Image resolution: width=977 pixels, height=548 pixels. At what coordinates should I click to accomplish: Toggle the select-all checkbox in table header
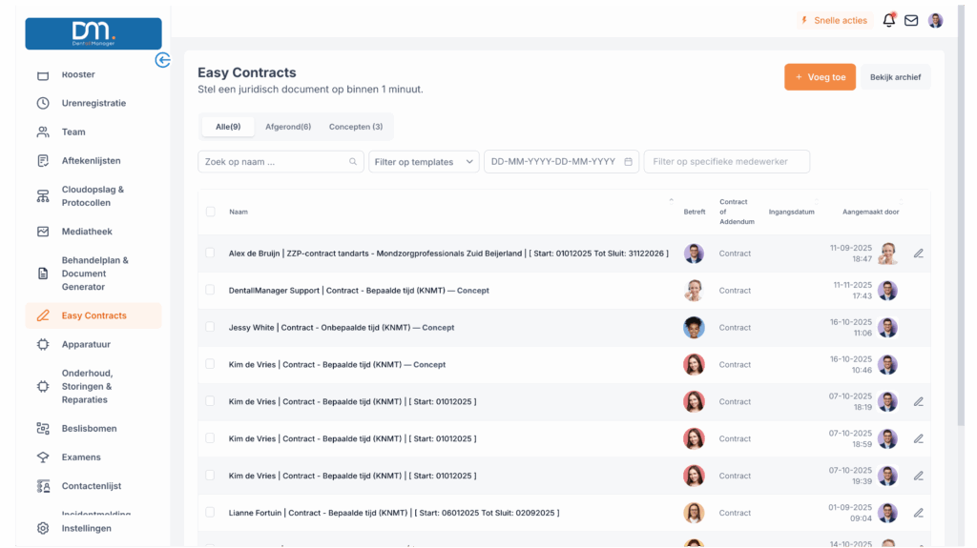tap(211, 212)
